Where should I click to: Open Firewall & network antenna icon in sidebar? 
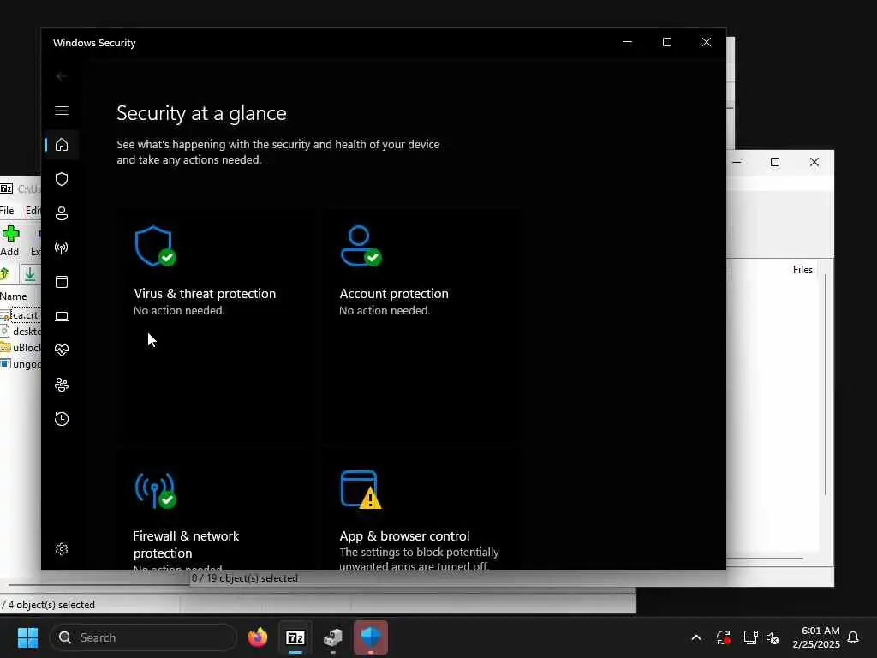coord(62,248)
